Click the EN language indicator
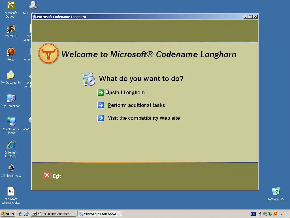Image resolution: width=290 pixels, height=218 pixels. (253, 214)
